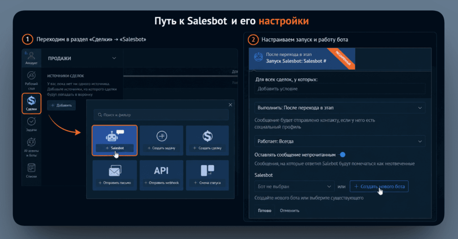
Task: Click Создать нового бота button
Action: (379, 186)
